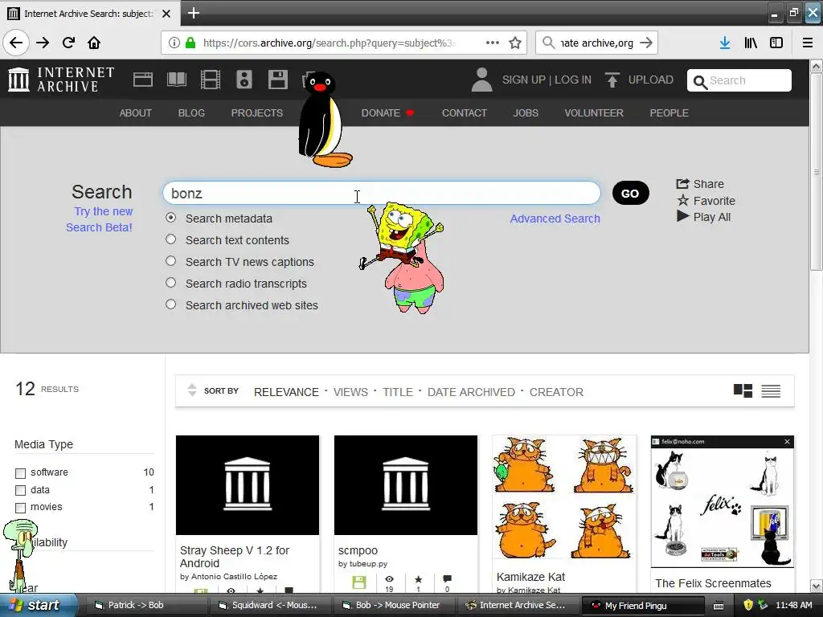
Task: Toggle sort direction arrows
Action: coord(192,390)
